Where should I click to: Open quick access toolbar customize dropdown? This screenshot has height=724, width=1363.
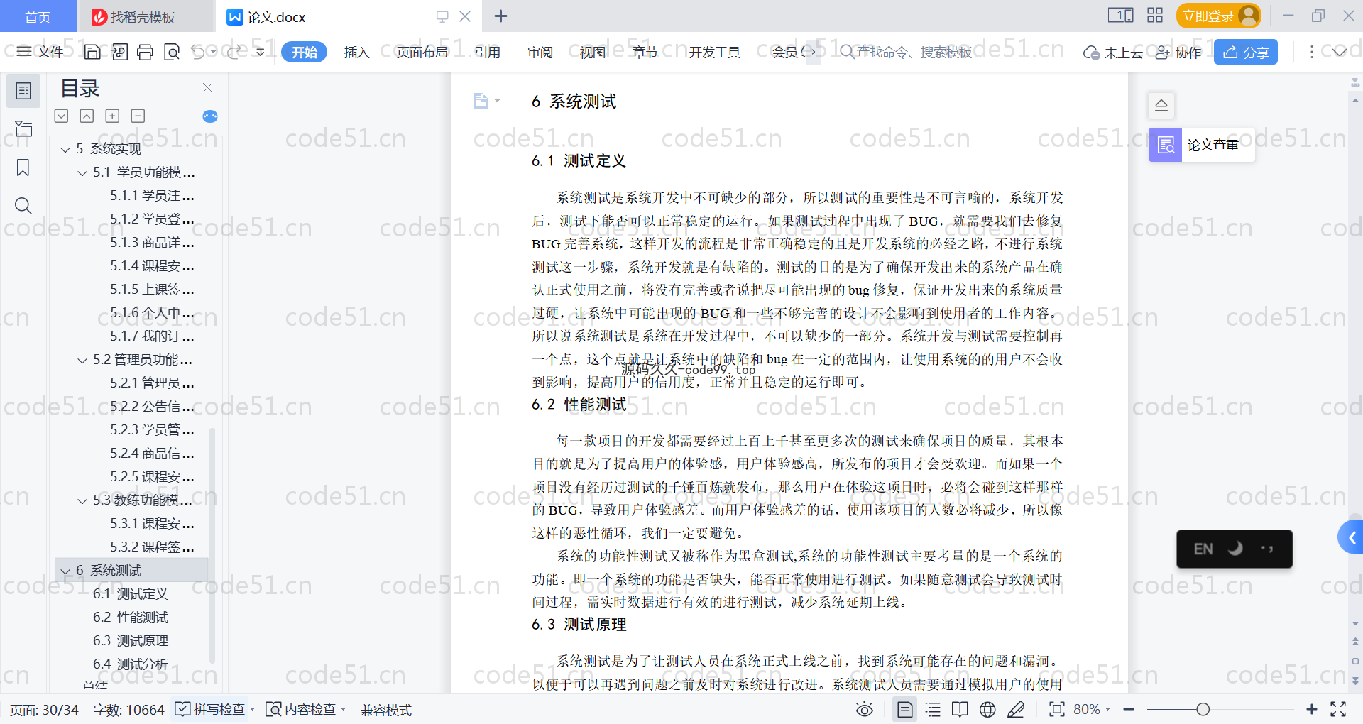[x=261, y=52]
